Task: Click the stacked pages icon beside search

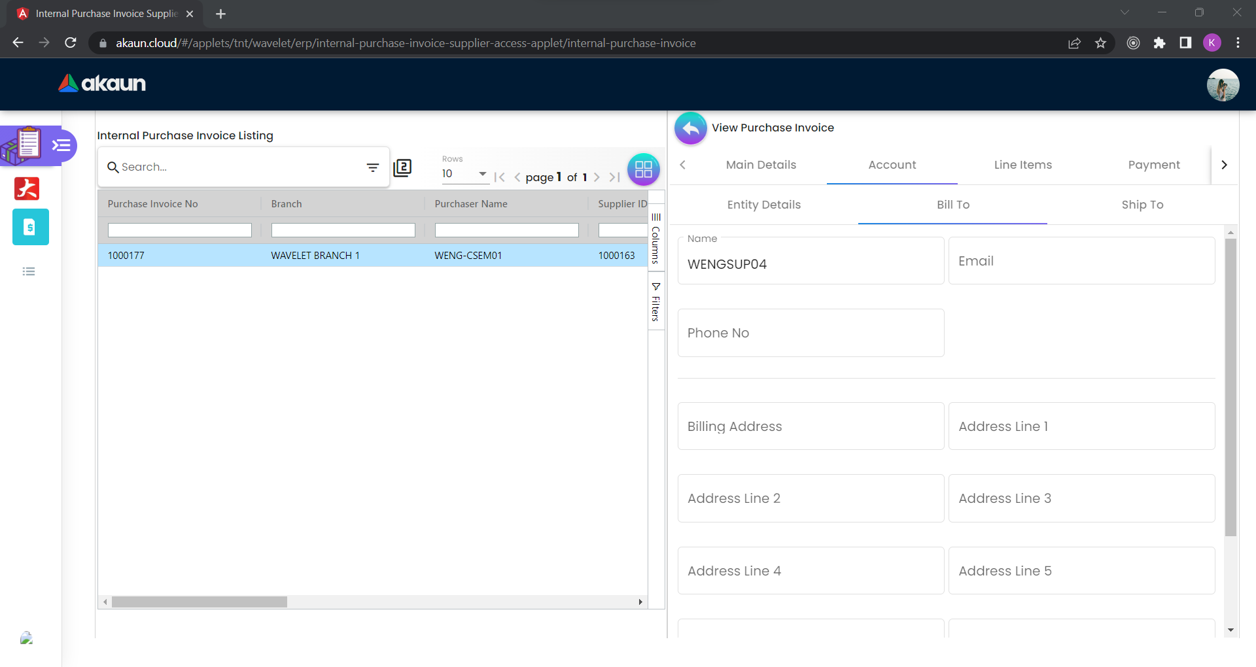Action: (402, 168)
